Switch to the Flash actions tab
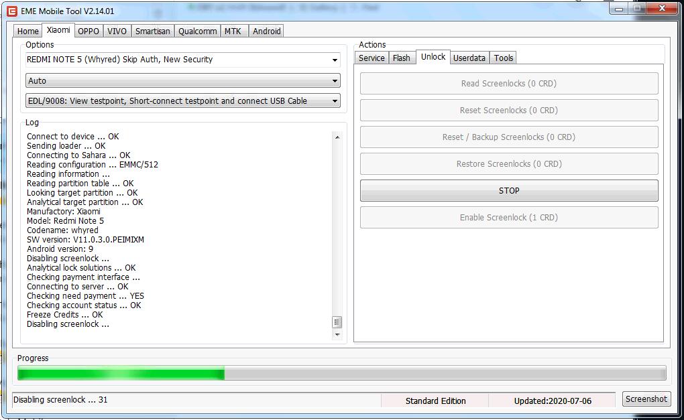The height and width of the screenshot is (420, 684). 401,58
